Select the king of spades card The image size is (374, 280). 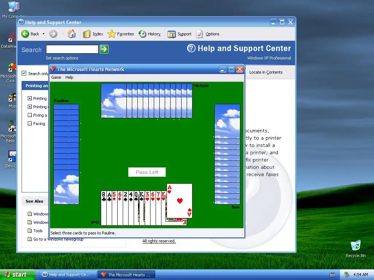142,208
